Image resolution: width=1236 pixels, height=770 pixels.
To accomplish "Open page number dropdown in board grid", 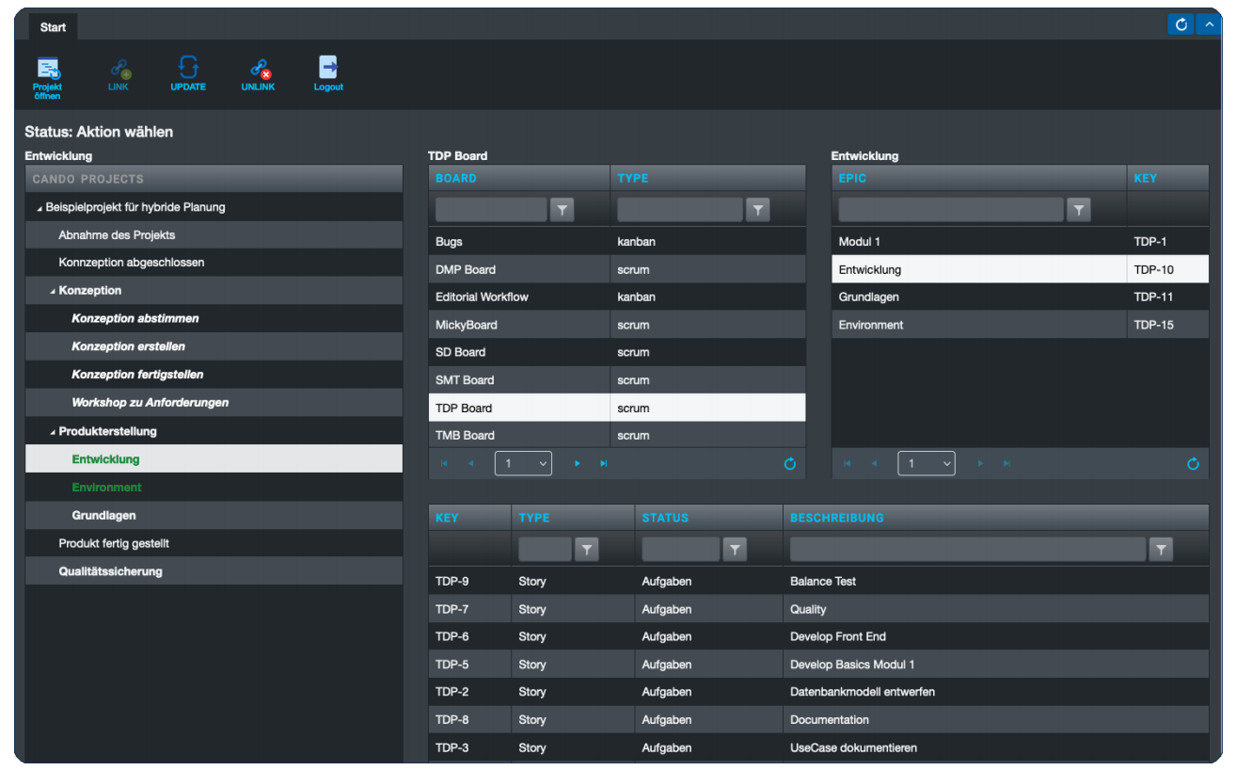I will [523, 463].
